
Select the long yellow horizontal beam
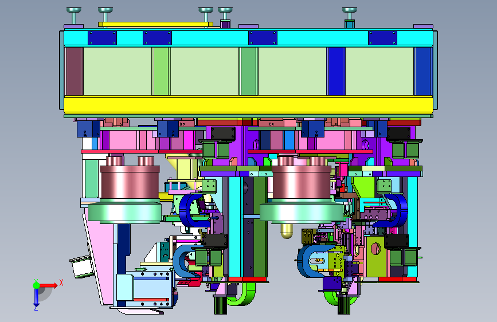click(x=248, y=105)
